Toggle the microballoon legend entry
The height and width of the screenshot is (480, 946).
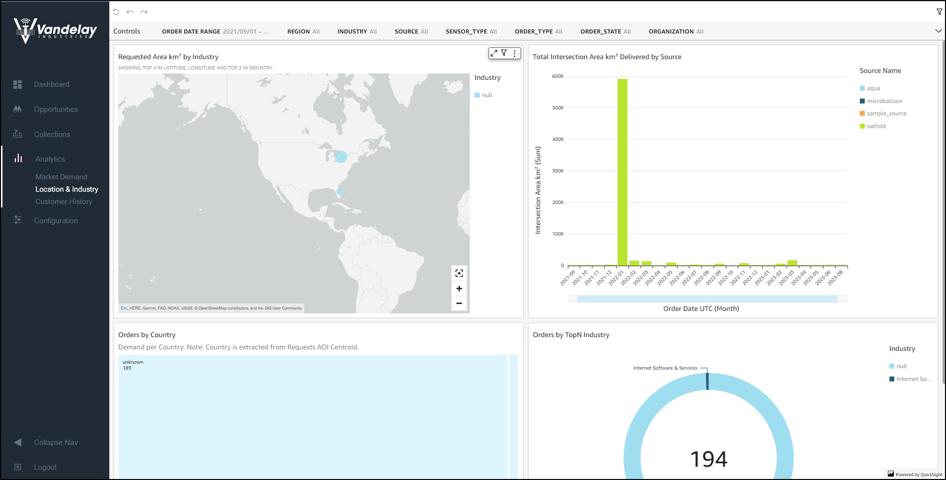point(881,101)
